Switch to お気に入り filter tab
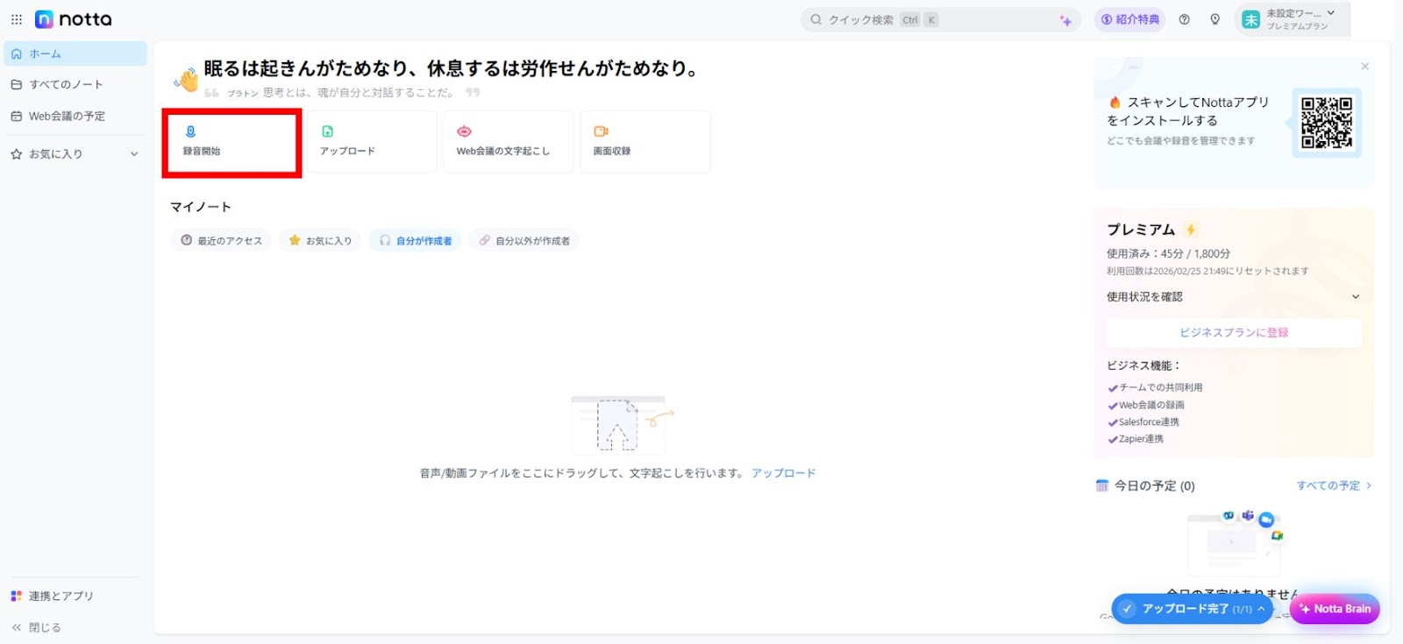1403x644 pixels. 320,240
